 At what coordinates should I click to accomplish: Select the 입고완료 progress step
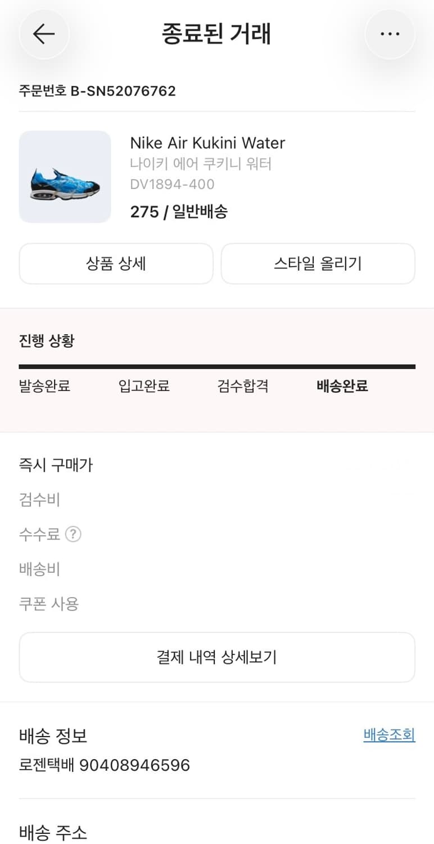144,386
